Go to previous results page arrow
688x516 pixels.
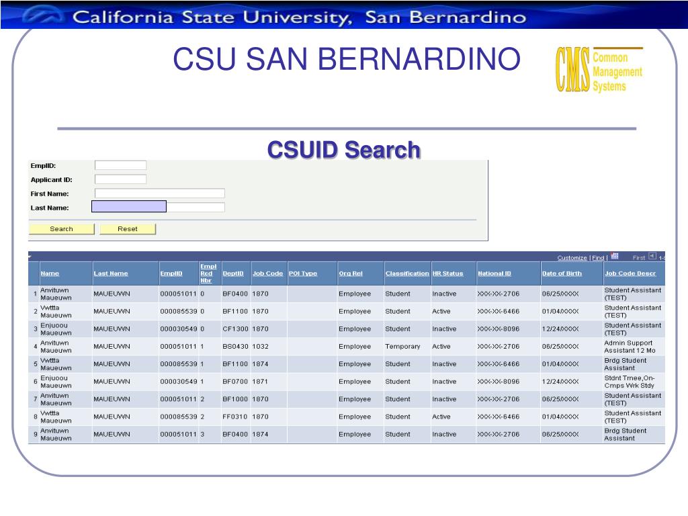[x=652, y=256]
